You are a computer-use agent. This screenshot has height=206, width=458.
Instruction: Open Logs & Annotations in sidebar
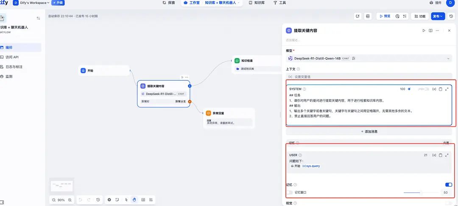(x=20, y=67)
